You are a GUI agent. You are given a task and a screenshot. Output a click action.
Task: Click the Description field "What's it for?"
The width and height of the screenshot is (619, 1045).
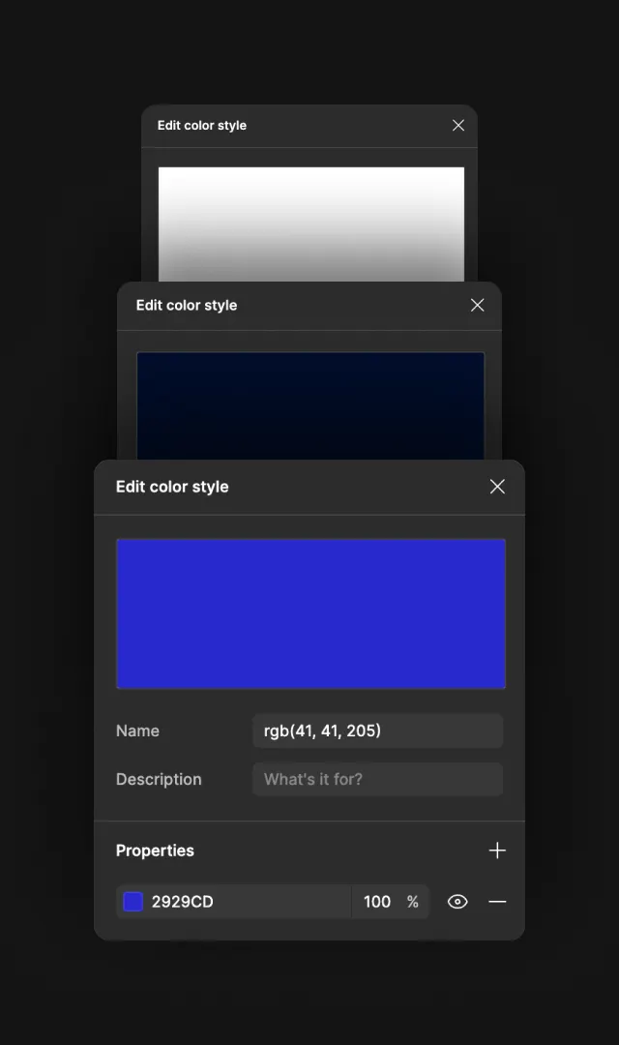pyautogui.click(x=378, y=779)
